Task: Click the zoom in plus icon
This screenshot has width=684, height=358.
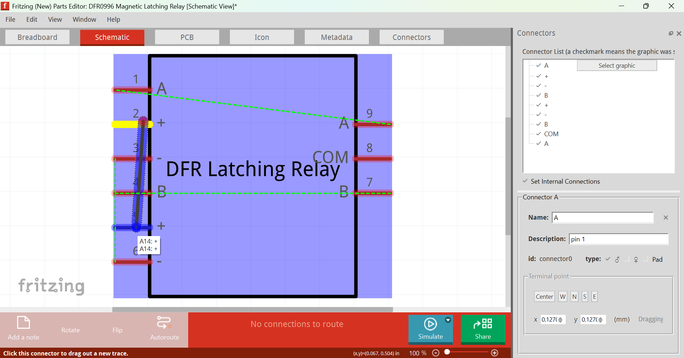Action: 494,353
